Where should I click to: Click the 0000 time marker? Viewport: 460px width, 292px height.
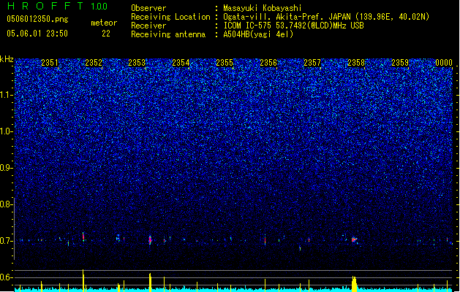444,63
